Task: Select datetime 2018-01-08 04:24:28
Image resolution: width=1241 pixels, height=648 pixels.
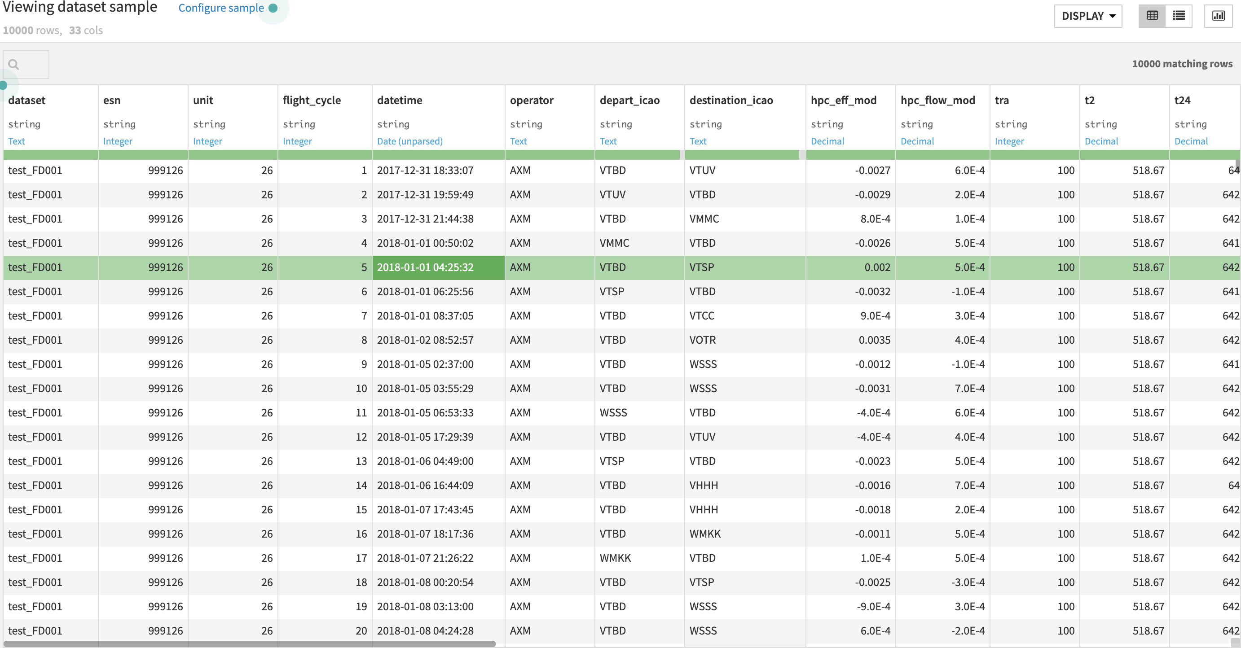Action: tap(438, 630)
